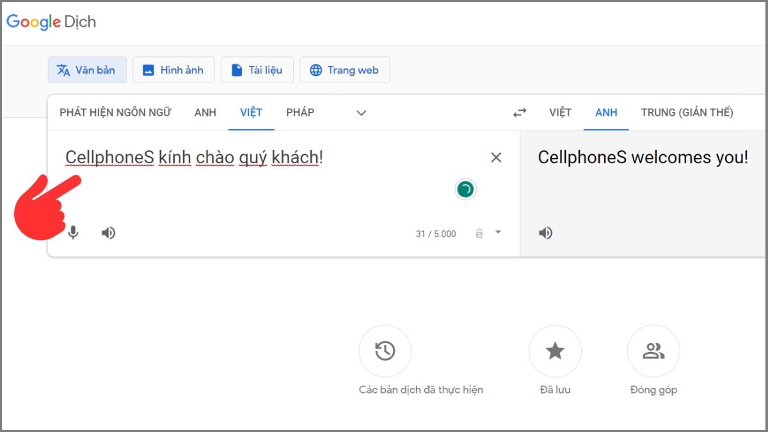
Task: Switch source language to PHÁP
Action: tap(300, 113)
